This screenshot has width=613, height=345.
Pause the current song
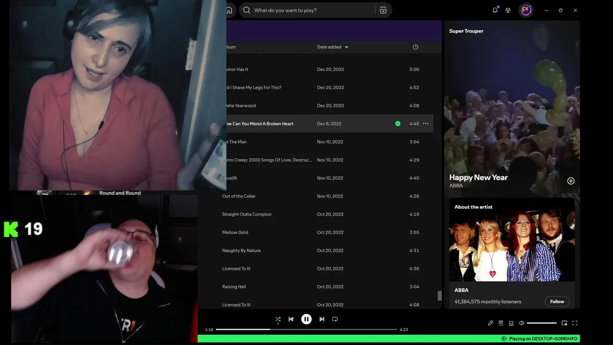tap(306, 319)
